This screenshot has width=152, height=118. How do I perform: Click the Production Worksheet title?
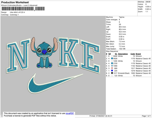click(x=15, y=2)
